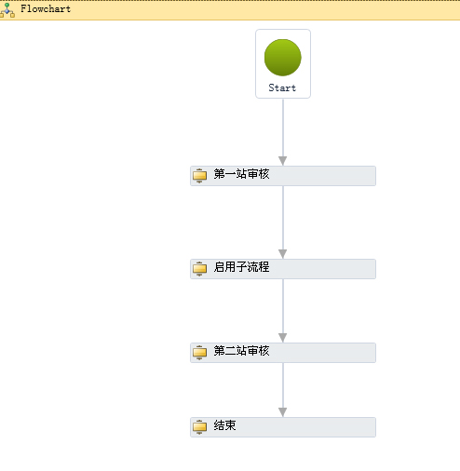This screenshot has width=460, height=471.
Task: Click the 结束 activity icon
Action: (199, 427)
